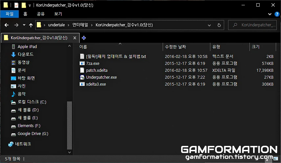281x163 pixels.
Task: Click the 언더테일 breadcrumb in address bar
Action: pyautogui.click(x=80, y=25)
